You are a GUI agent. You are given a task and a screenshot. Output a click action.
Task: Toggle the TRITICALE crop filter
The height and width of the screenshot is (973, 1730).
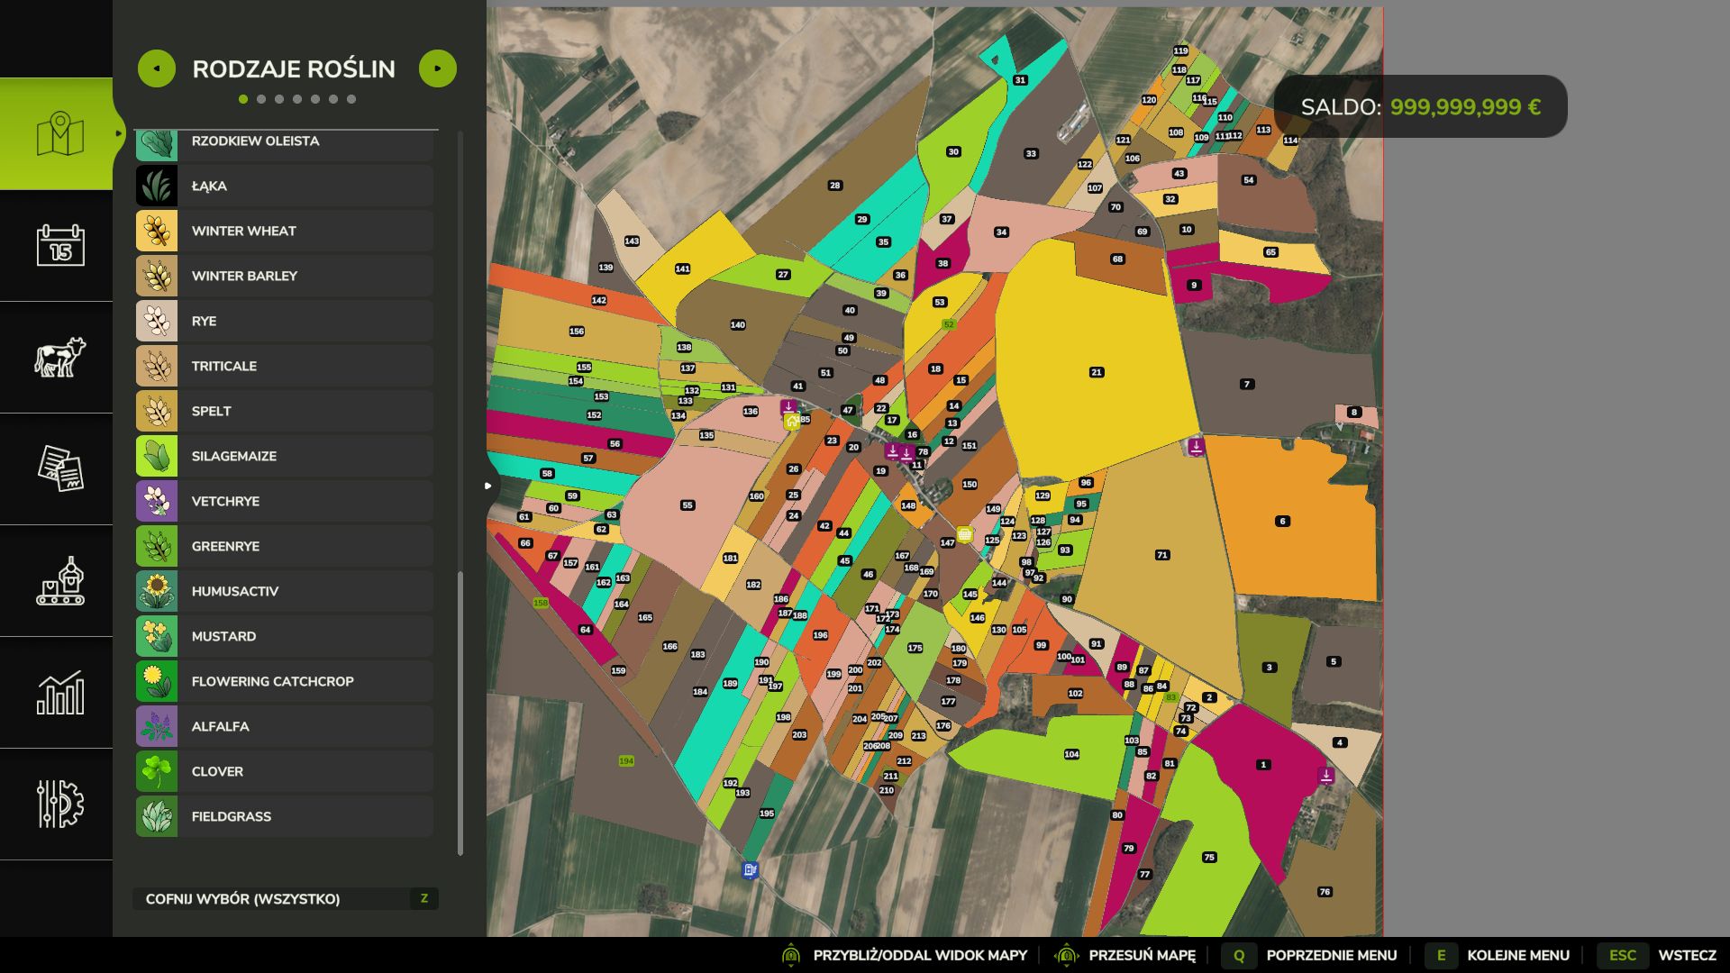tap(285, 366)
